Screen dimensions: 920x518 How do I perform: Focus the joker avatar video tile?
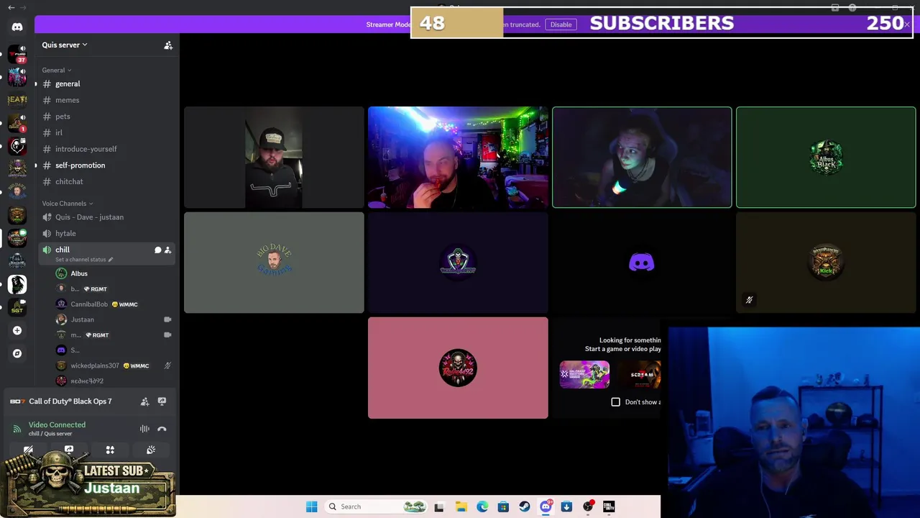tap(458, 263)
